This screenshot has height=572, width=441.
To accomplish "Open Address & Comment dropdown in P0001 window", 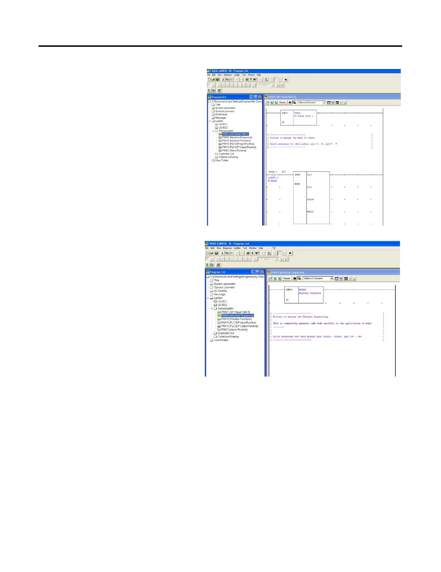I will [x=324, y=102].
